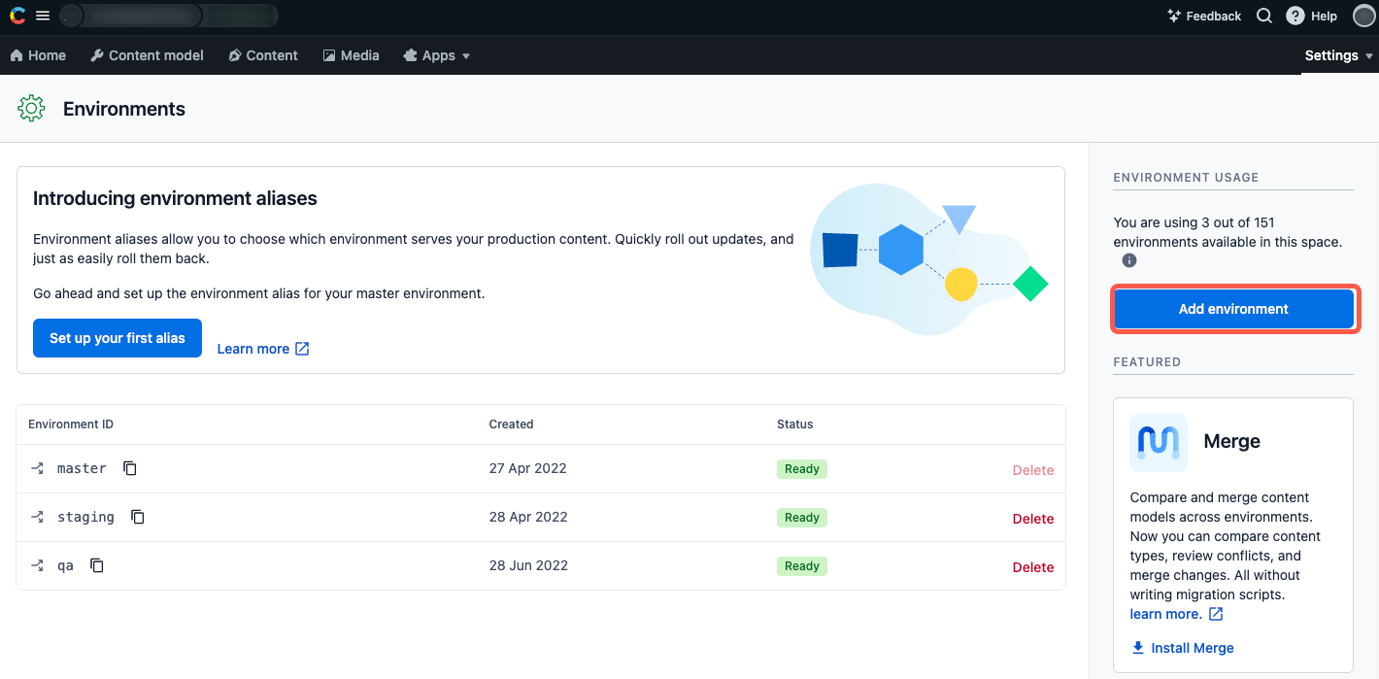Switch to the Content model section
This screenshot has width=1379, height=679.
click(147, 55)
